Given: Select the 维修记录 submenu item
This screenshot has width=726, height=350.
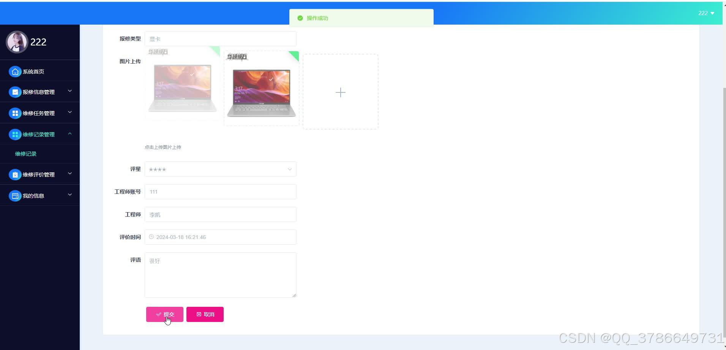Looking at the screenshot, I should pos(25,153).
